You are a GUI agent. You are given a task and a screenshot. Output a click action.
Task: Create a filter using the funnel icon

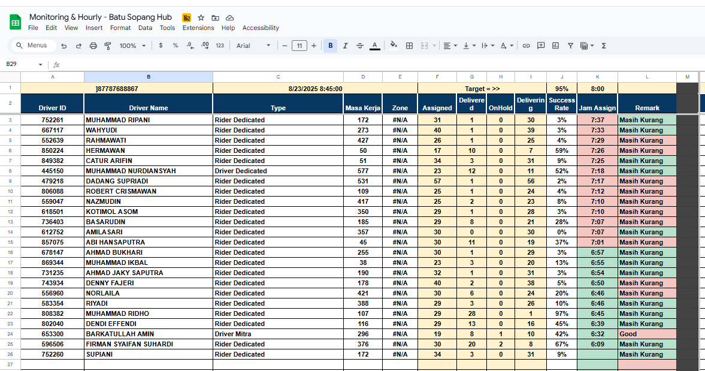coord(570,46)
